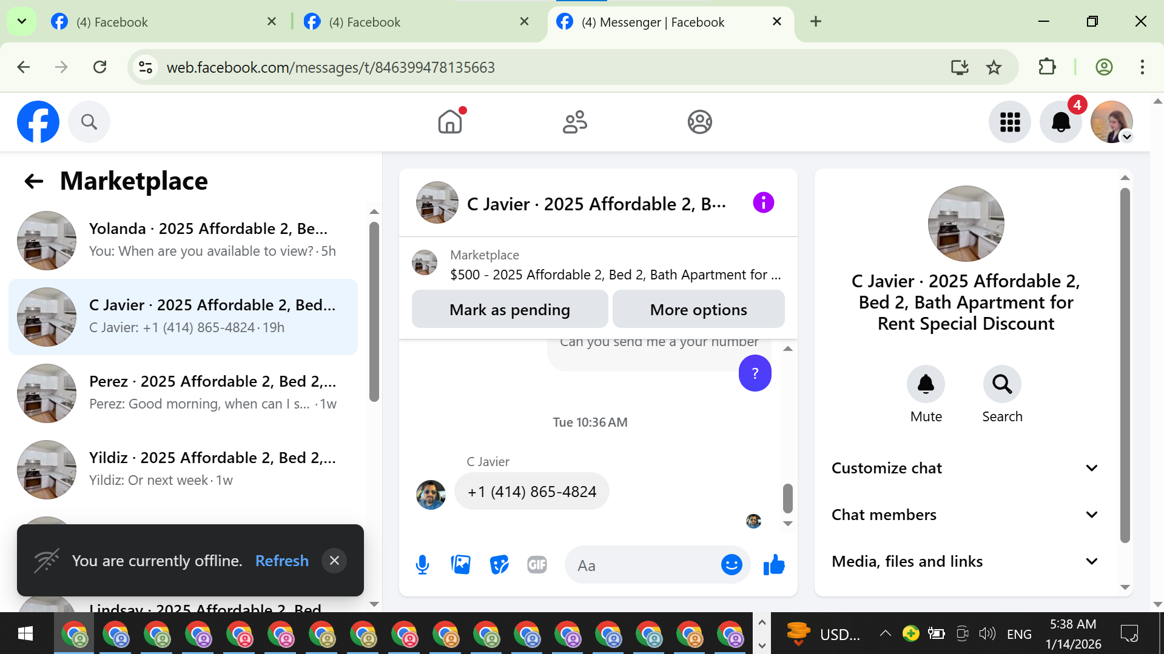The width and height of the screenshot is (1164, 654).
Task: Open taskbar volume speaker icon
Action: click(987, 633)
